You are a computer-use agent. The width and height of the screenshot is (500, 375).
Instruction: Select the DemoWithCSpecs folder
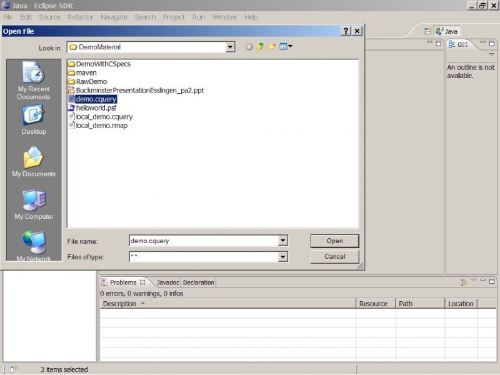coord(99,64)
